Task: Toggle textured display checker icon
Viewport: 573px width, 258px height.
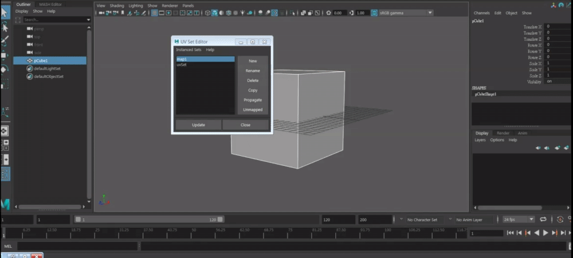Action: coord(236,13)
